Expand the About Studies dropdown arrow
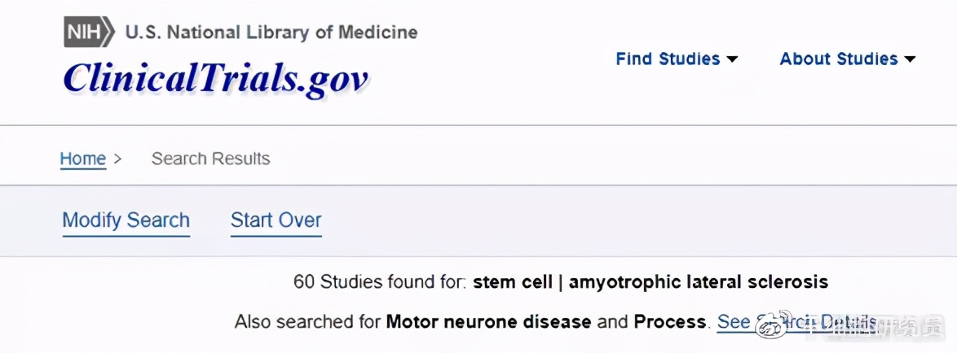The width and height of the screenshot is (957, 353). click(x=910, y=59)
